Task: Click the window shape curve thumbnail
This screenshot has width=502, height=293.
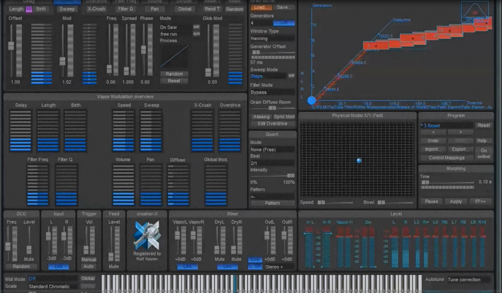Action: (475, 12)
